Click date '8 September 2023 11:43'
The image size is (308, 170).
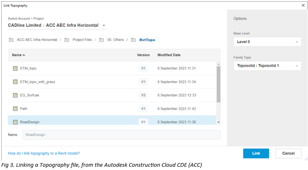[x=177, y=109]
